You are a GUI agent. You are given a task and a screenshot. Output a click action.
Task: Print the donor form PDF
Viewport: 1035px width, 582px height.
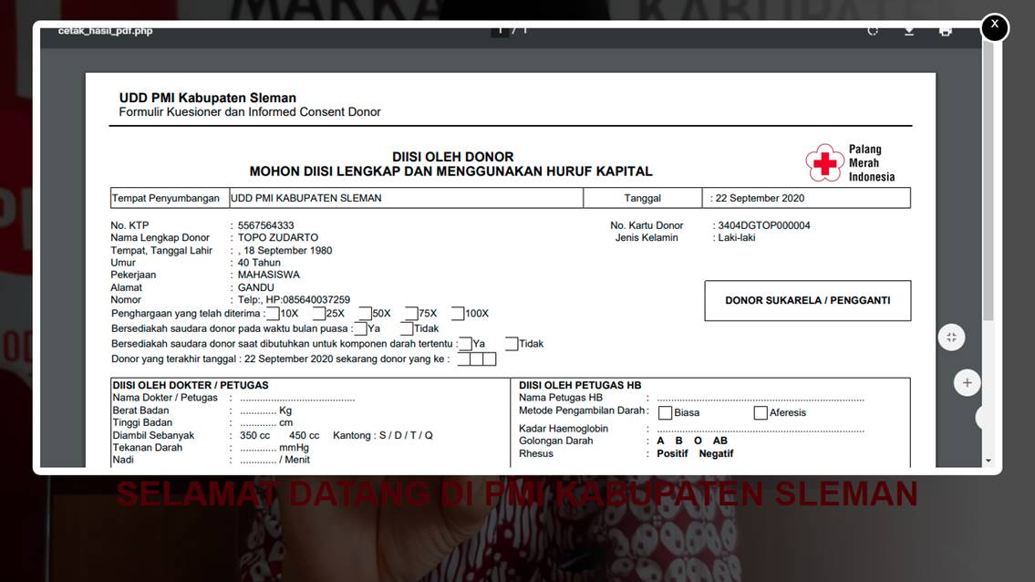[x=946, y=30]
